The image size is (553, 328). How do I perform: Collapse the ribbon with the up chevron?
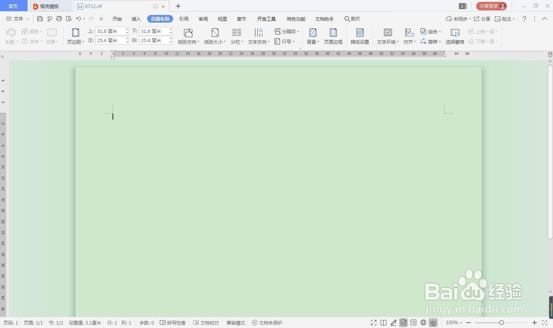coord(545,19)
